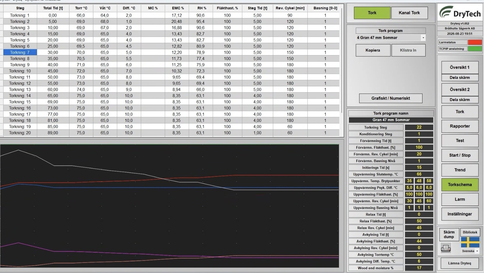The height and width of the screenshot is (273, 484).
Task: Click Avkylning Diff. Temp. value 6
Action: (419, 261)
